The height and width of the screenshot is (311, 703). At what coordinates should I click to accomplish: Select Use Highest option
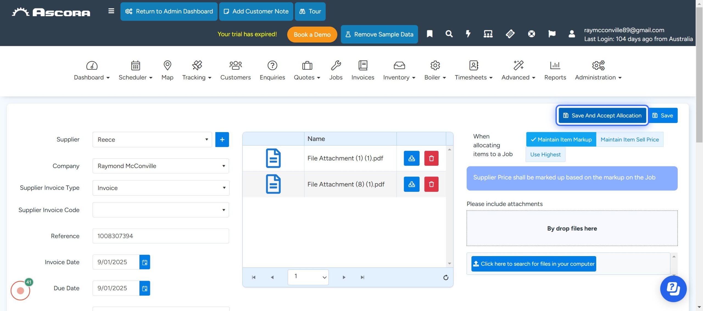[x=545, y=154]
